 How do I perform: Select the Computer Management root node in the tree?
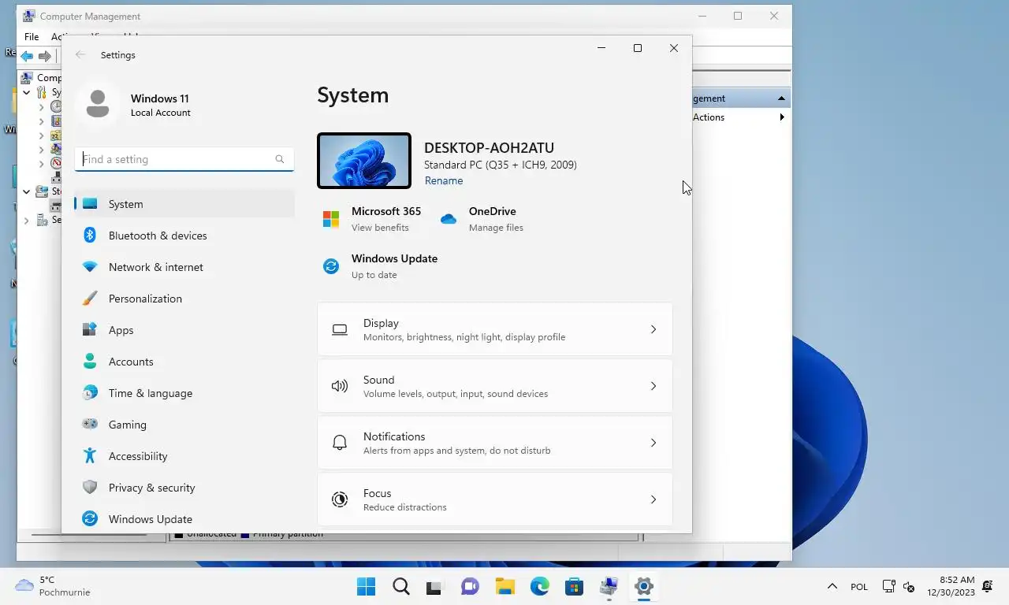(x=42, y=78)
